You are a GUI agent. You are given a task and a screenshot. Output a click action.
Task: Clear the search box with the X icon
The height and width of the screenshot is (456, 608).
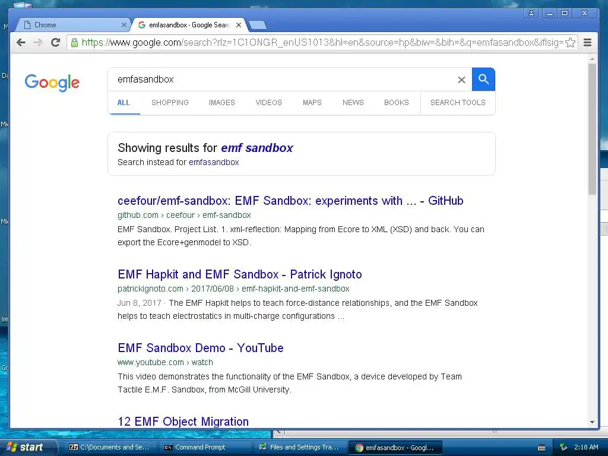tap(461, 80)
